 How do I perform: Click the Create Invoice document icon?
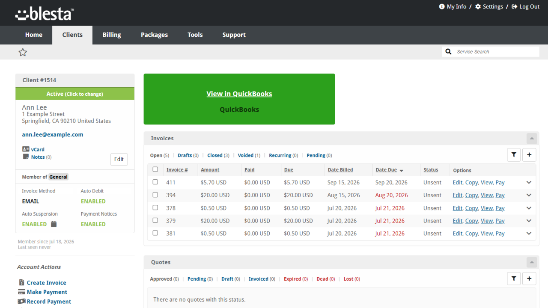pos(21,282)
